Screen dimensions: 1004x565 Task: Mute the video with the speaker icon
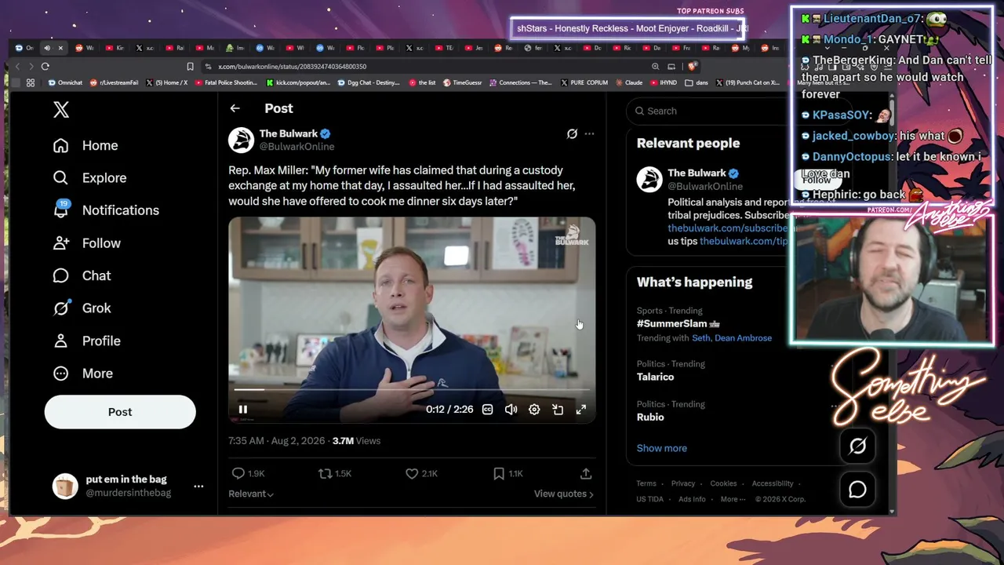tap(511, 410)
